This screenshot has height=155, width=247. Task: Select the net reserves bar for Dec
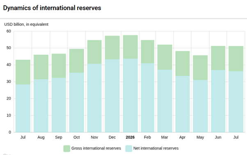click(112, 96)
